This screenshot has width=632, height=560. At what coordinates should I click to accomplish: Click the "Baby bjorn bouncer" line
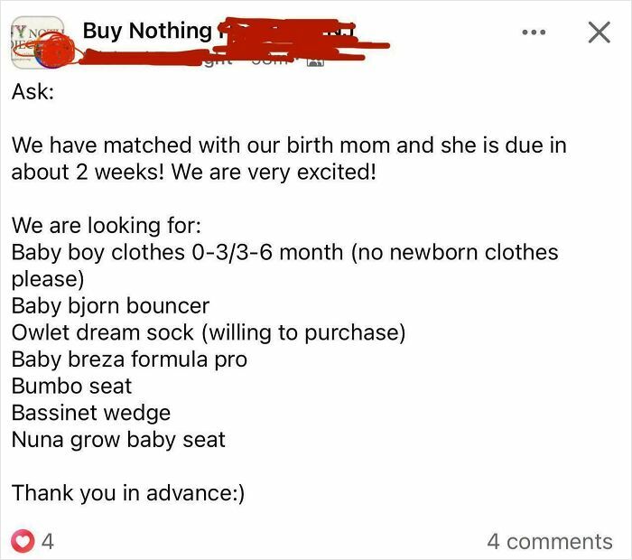[110, 305]
